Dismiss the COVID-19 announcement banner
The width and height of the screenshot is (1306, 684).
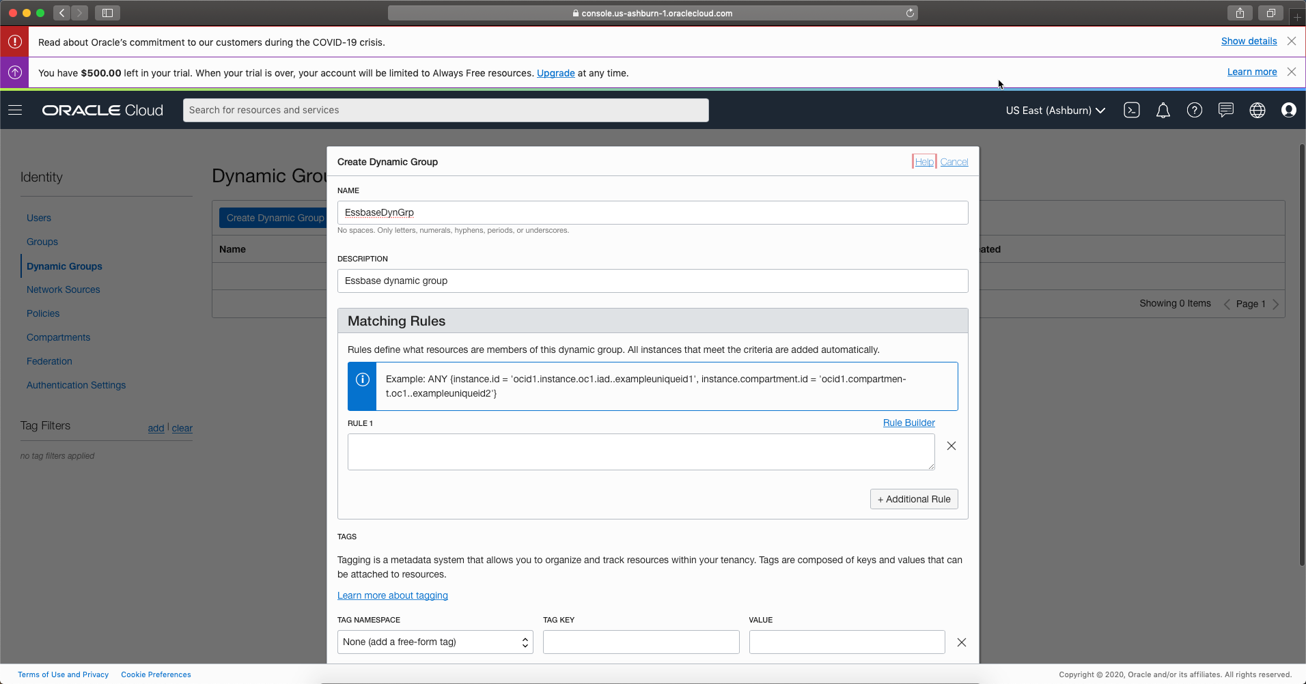(x=1291, y=41)
